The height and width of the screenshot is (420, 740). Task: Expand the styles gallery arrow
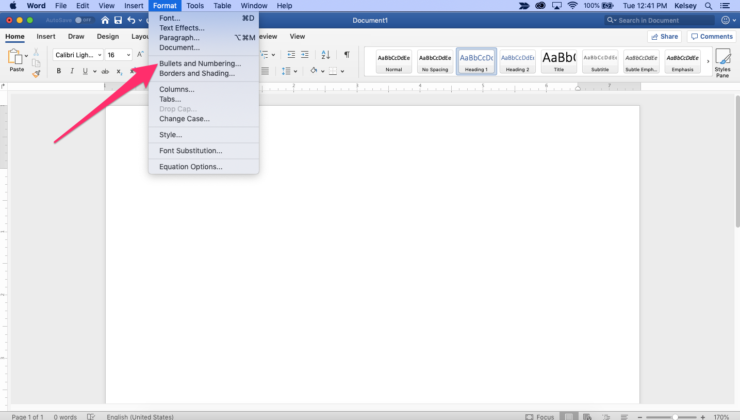(x=708, y=61)
